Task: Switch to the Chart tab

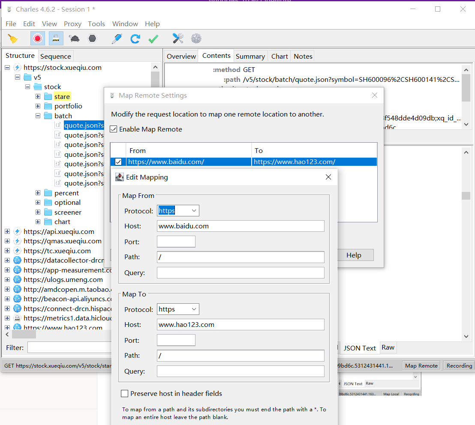Action: [x=280, y=56]
